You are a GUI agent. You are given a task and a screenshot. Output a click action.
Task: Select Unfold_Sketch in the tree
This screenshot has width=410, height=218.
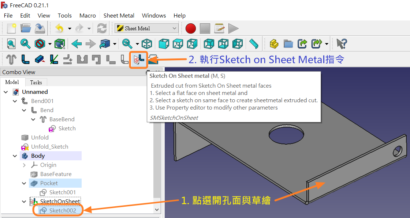[49, 147]
